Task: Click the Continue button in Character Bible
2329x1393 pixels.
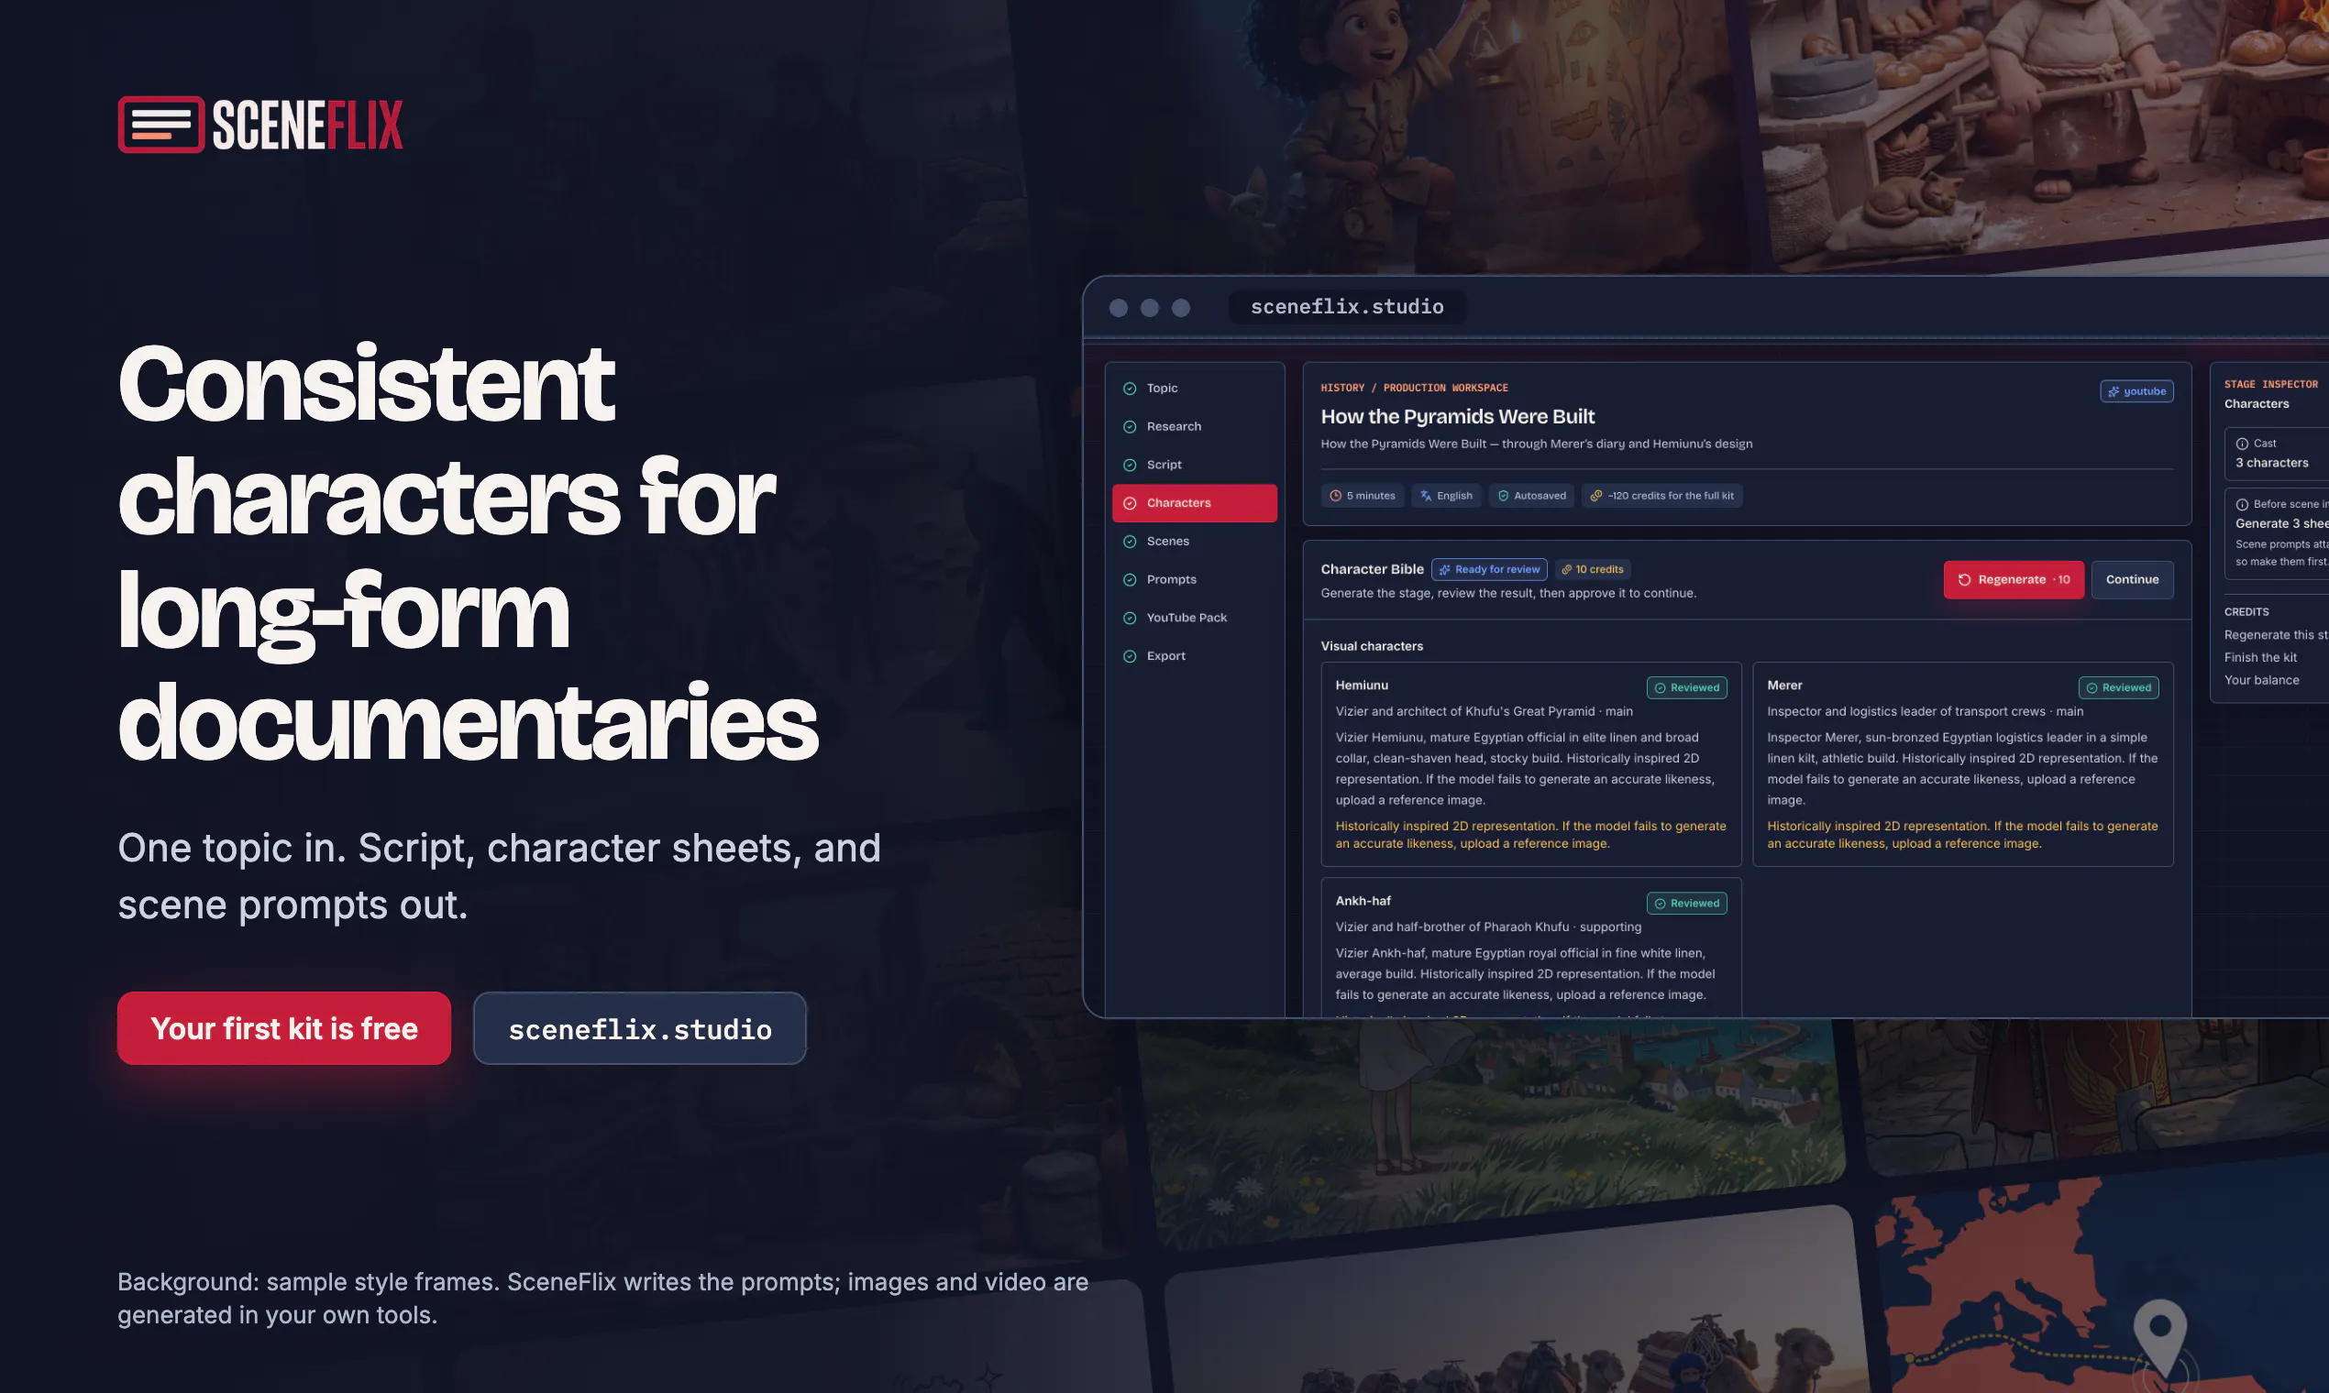Action: [x=2132, y=580]
